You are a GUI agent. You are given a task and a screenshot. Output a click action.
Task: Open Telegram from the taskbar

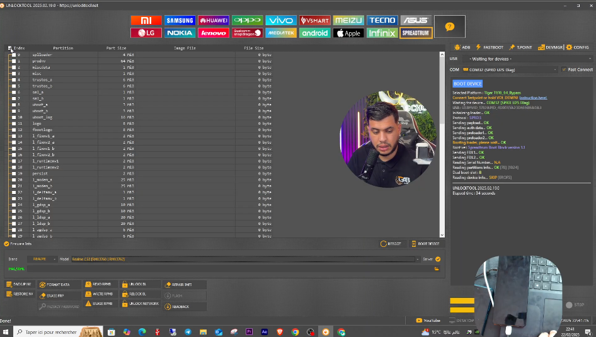[x=188, y=332]
